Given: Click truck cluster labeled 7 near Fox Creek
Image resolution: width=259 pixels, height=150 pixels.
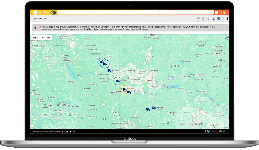Looking at the screenshot, I should (154, 108).
